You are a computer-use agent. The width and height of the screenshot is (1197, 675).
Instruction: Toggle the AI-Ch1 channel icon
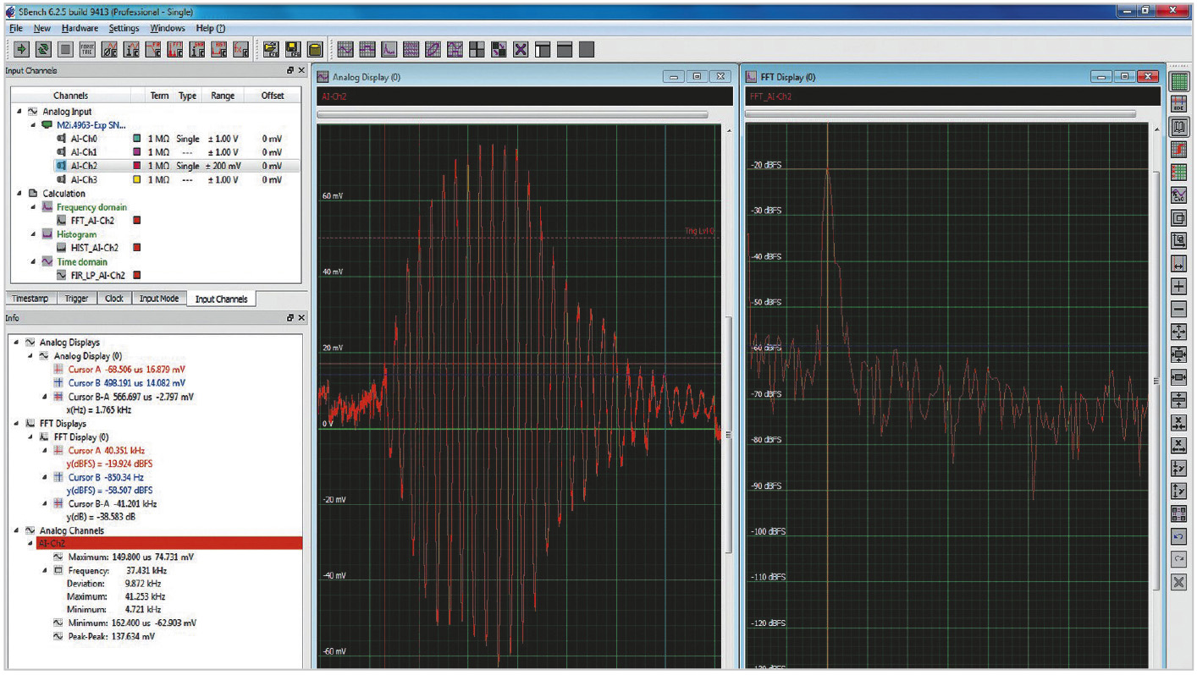click(x=61, y=152)
